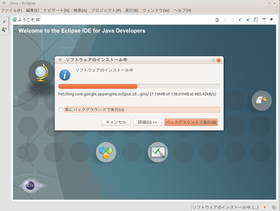Expand details with 詳細(D) >> button
Screen dimensions: 280x211
point(147,122)
